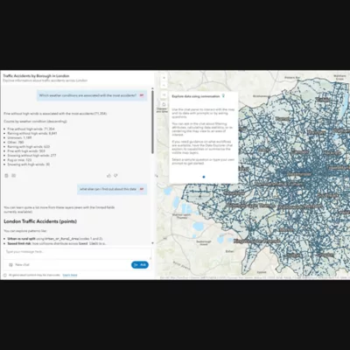Click the 'Type your message here' field
This screenshot has width=350, height=350.
[x=77, y=252]
